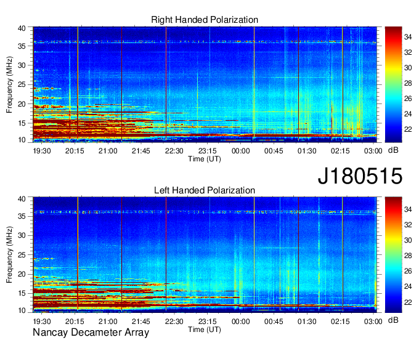Click '20:15' tick on right-handed plot time axis
This screenshot has height=340, width=419.
point(75,151)
